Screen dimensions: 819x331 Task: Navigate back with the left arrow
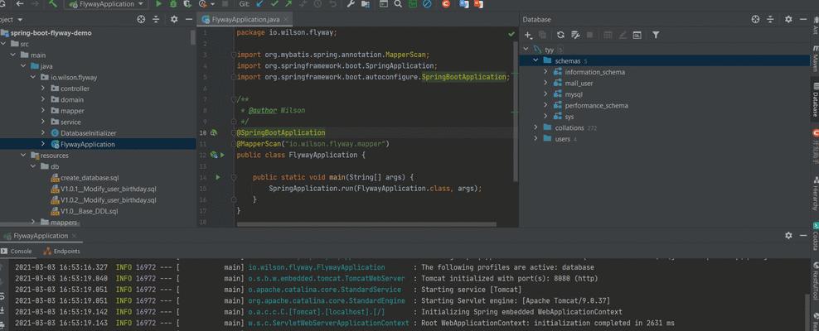click(x=20, y=3)
